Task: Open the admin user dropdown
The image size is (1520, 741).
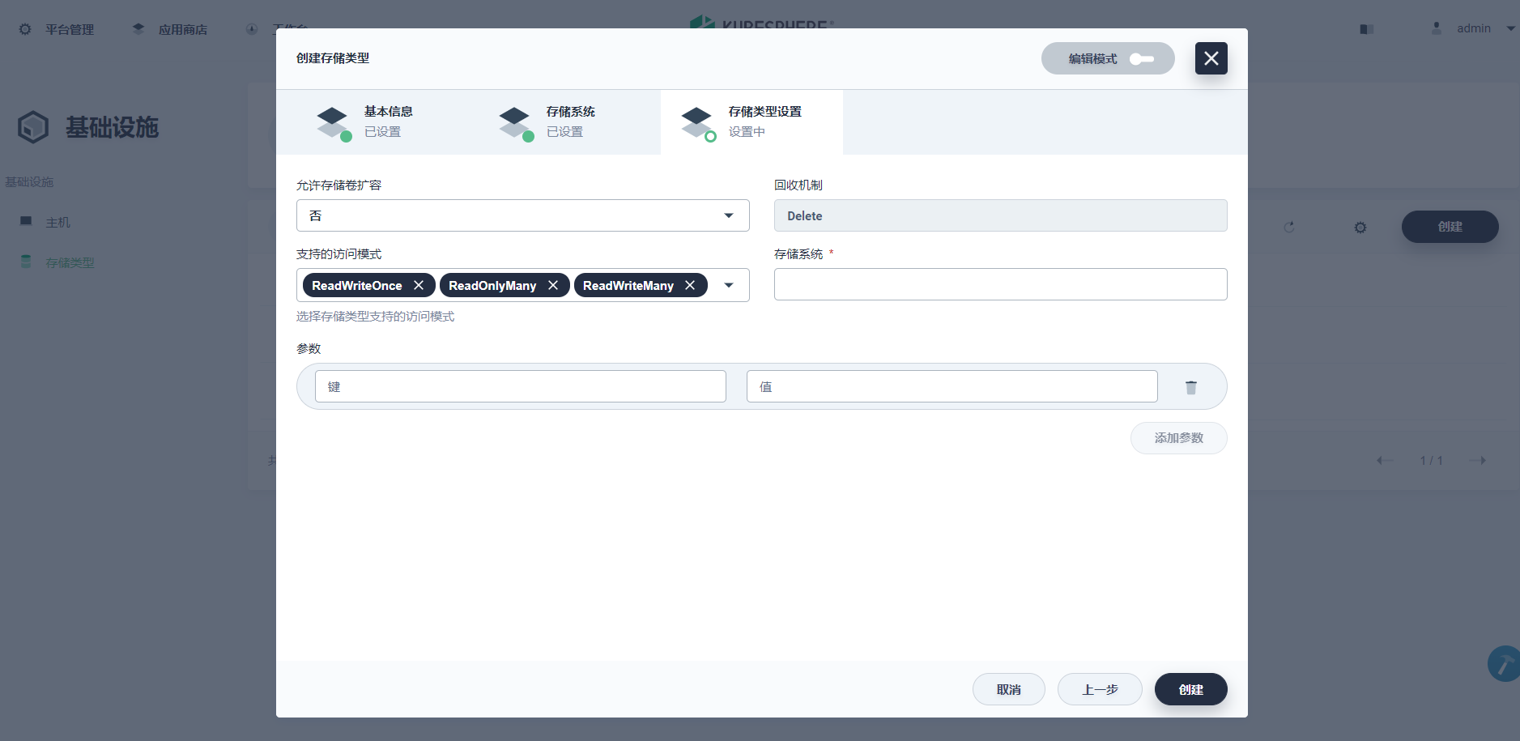Action: (1472, 28)
